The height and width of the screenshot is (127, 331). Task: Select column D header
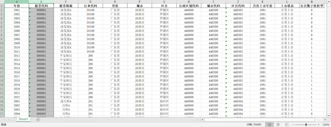[x=90, y=2]
